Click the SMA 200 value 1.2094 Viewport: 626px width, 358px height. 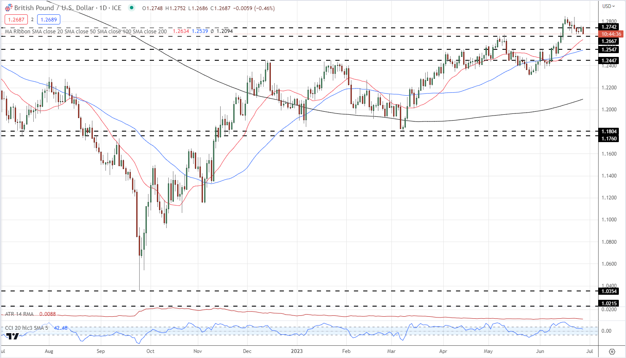click(224, 31)
